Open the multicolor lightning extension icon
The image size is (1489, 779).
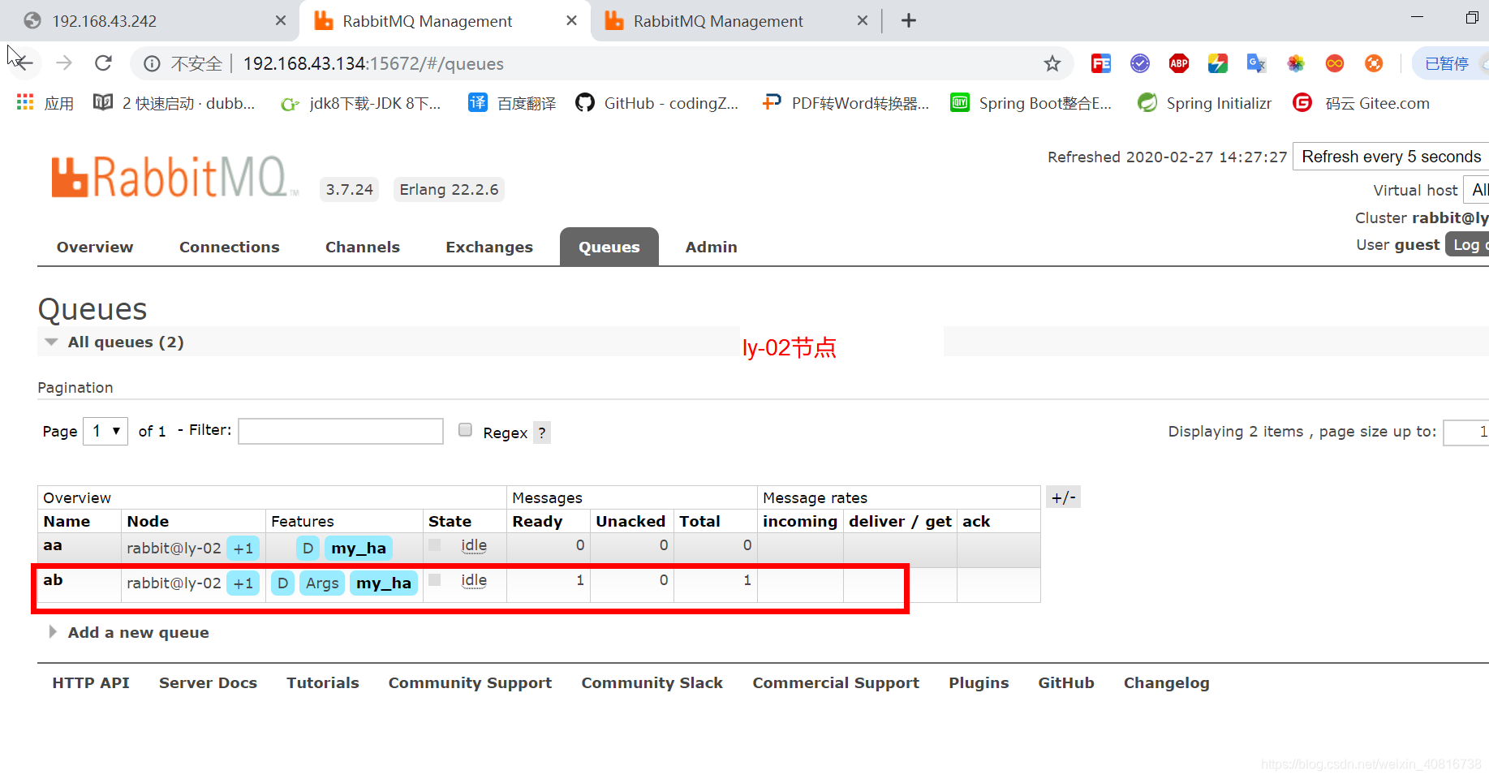1218,63
